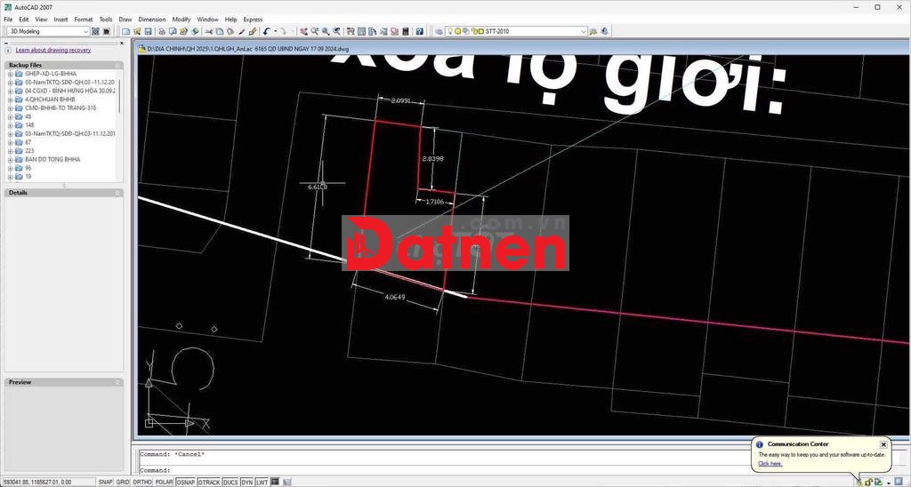
Task: Click the Calculator icon in toolbar
Action: click(406, 31)
